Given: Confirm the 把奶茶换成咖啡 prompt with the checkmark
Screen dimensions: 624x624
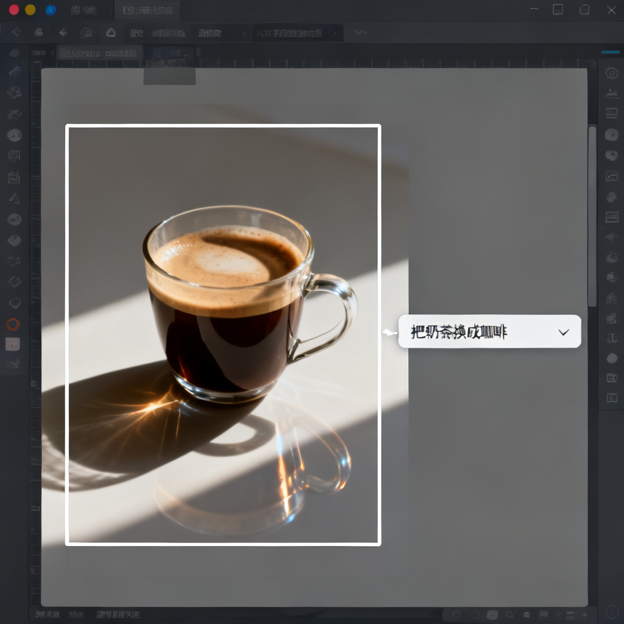Looking at the screenshot, I should [x=564, y=332].
